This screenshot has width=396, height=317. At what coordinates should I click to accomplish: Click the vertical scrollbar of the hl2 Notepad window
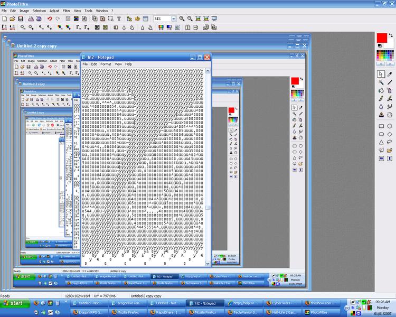click(208, 158)
